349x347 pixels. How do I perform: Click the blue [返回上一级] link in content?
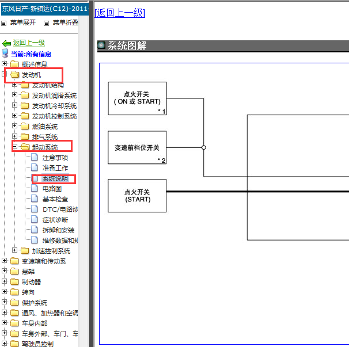(x=120, y=13)
